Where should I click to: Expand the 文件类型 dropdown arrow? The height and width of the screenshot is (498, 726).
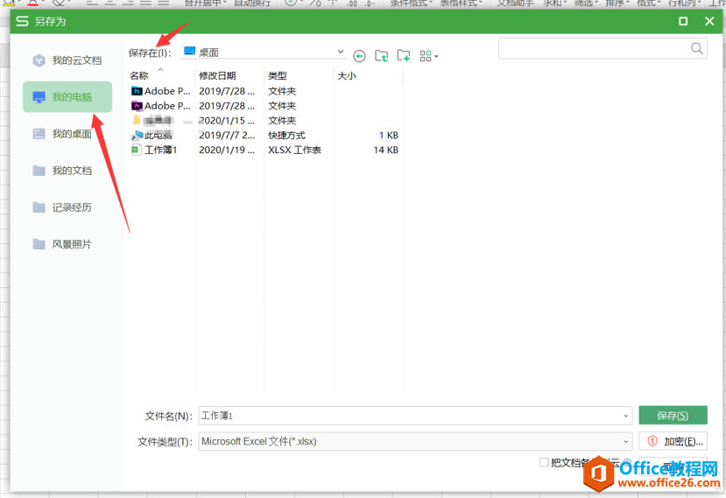pos(625,441)
